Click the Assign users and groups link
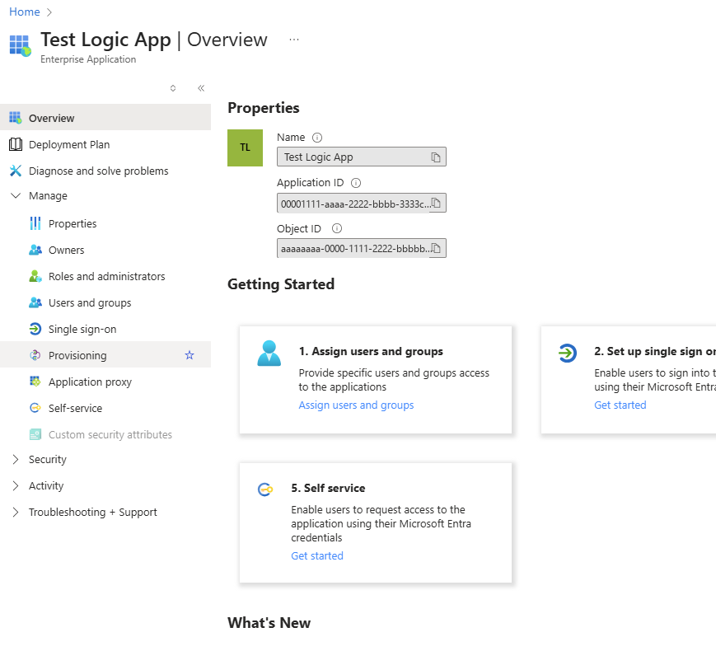This screenshot has height=651, width=716. [356, 405]
